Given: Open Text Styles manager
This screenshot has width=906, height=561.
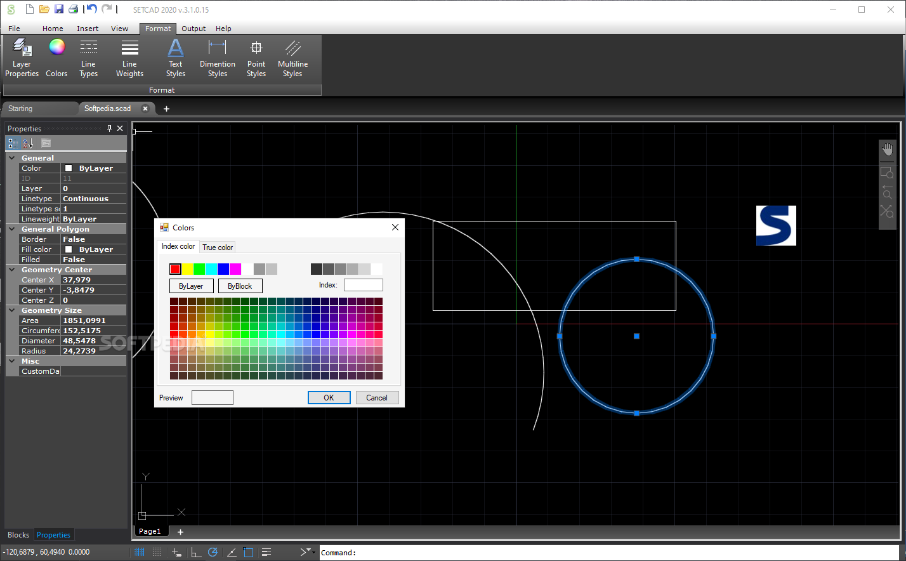Looking at the screenshot, I should pos(176,58).
